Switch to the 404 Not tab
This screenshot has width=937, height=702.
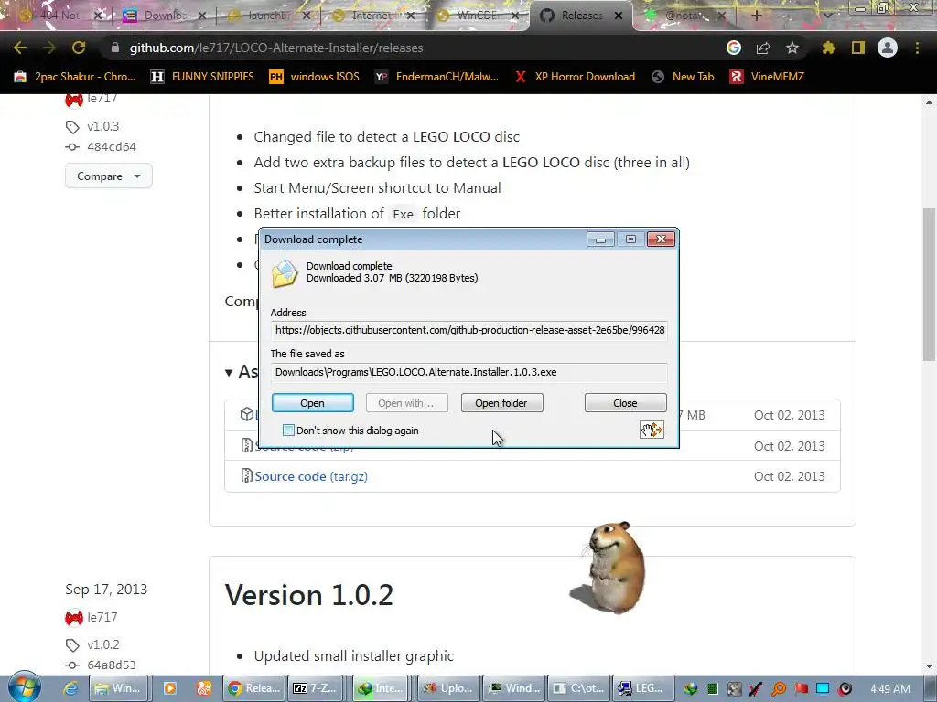pos(59,16)
